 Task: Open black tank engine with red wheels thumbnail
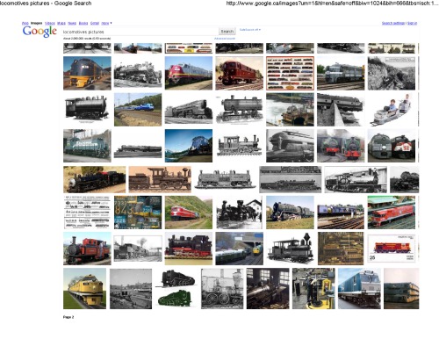tap(189, 249)
